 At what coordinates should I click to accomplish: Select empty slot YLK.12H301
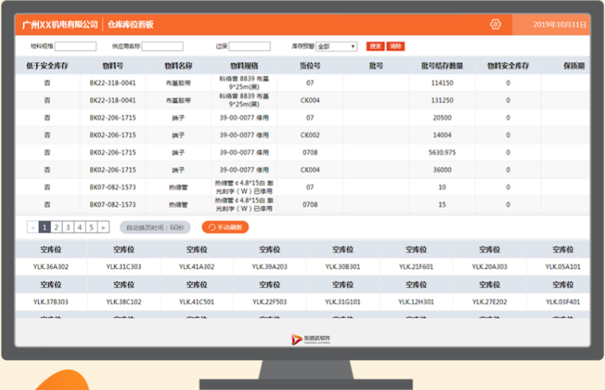coord(416,302)
